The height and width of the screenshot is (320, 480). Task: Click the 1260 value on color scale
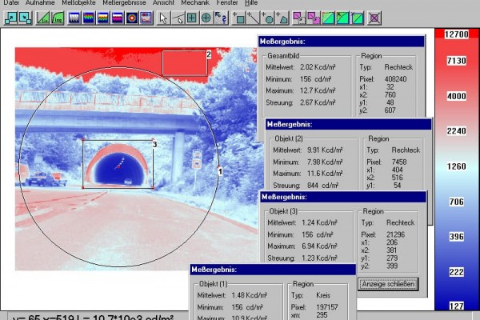point(457,166)
